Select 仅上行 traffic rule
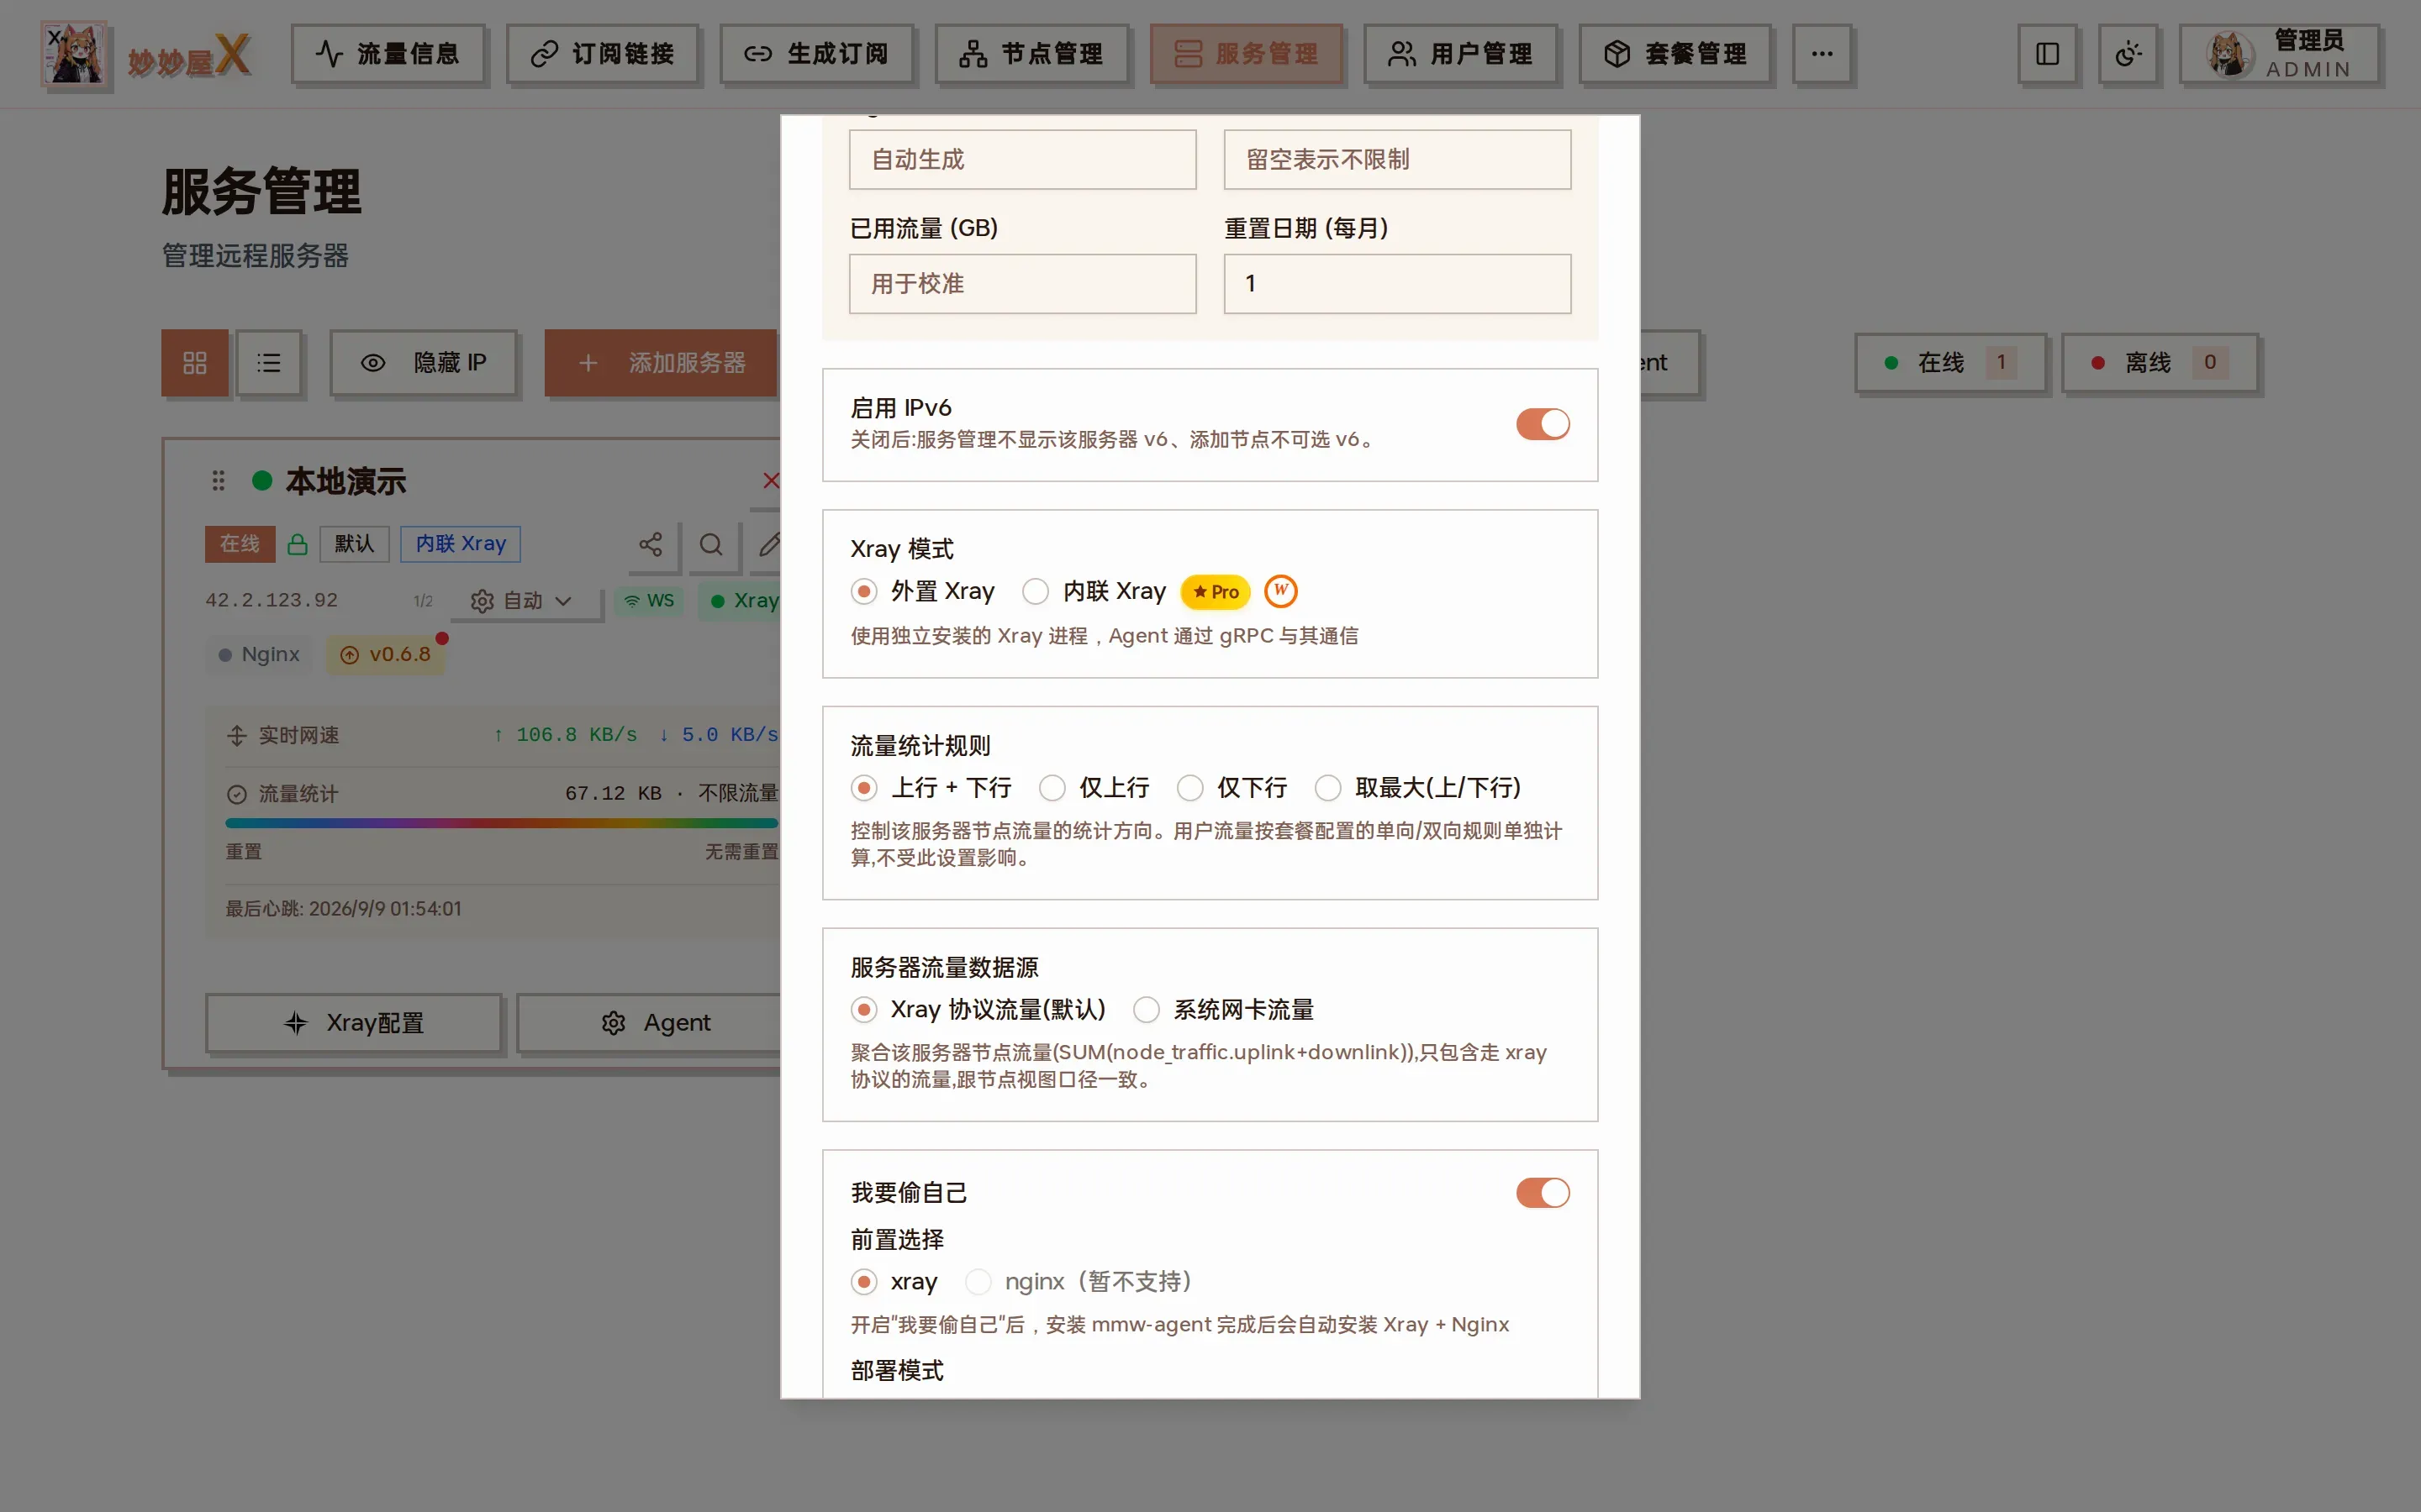 1052,788
